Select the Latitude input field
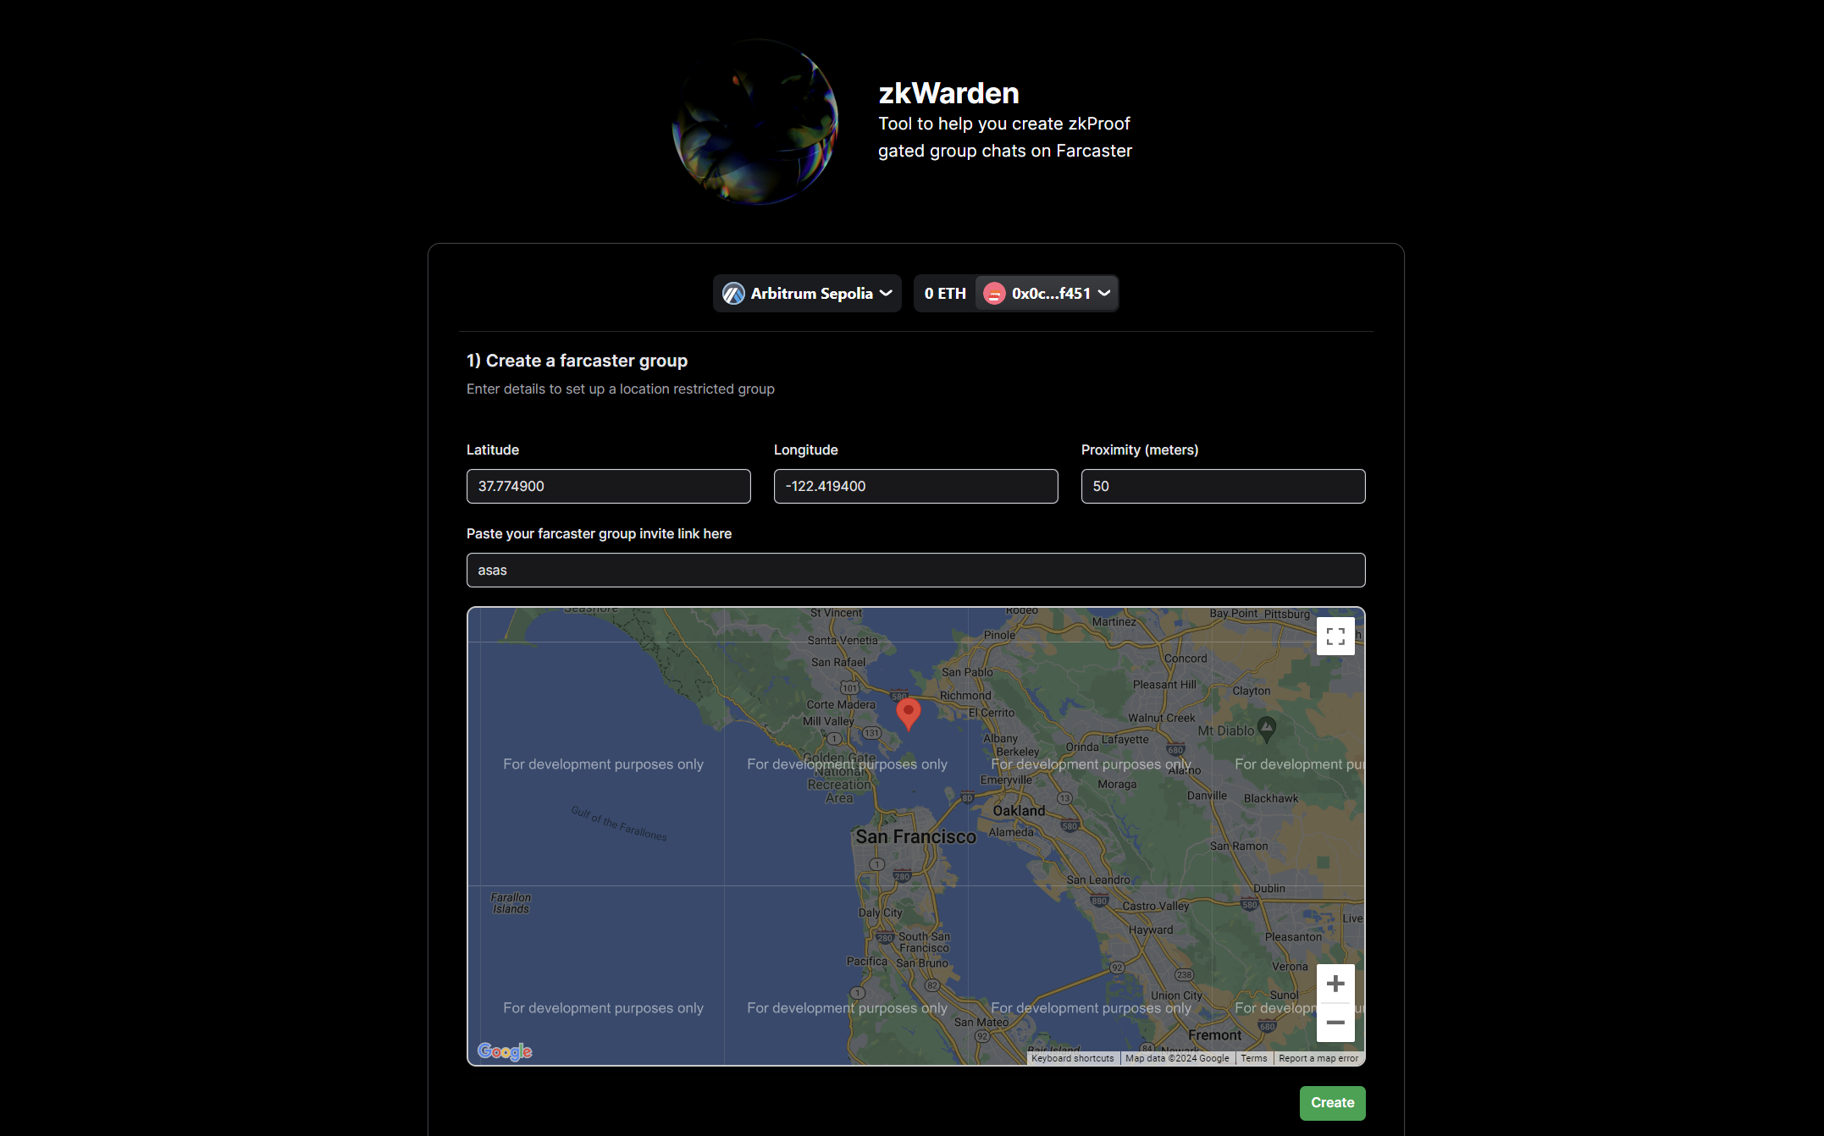This screenshot has width=1824, height=1136. point(609,486)
